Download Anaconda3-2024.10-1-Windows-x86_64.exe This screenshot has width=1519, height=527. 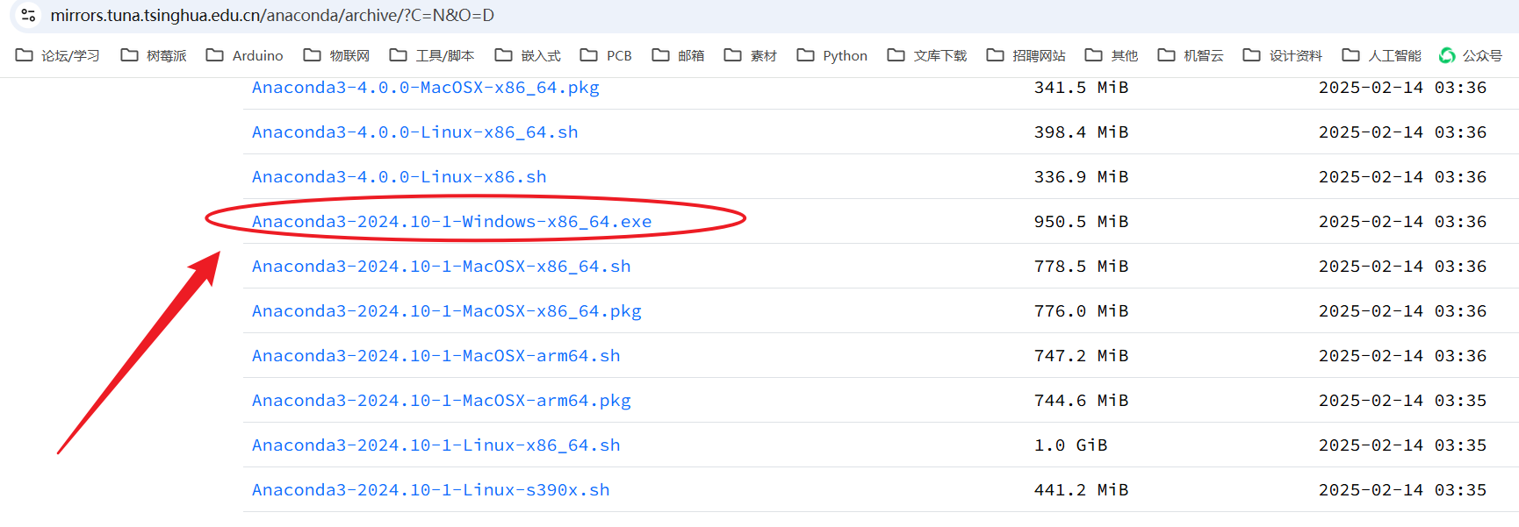tap(452, 222)
